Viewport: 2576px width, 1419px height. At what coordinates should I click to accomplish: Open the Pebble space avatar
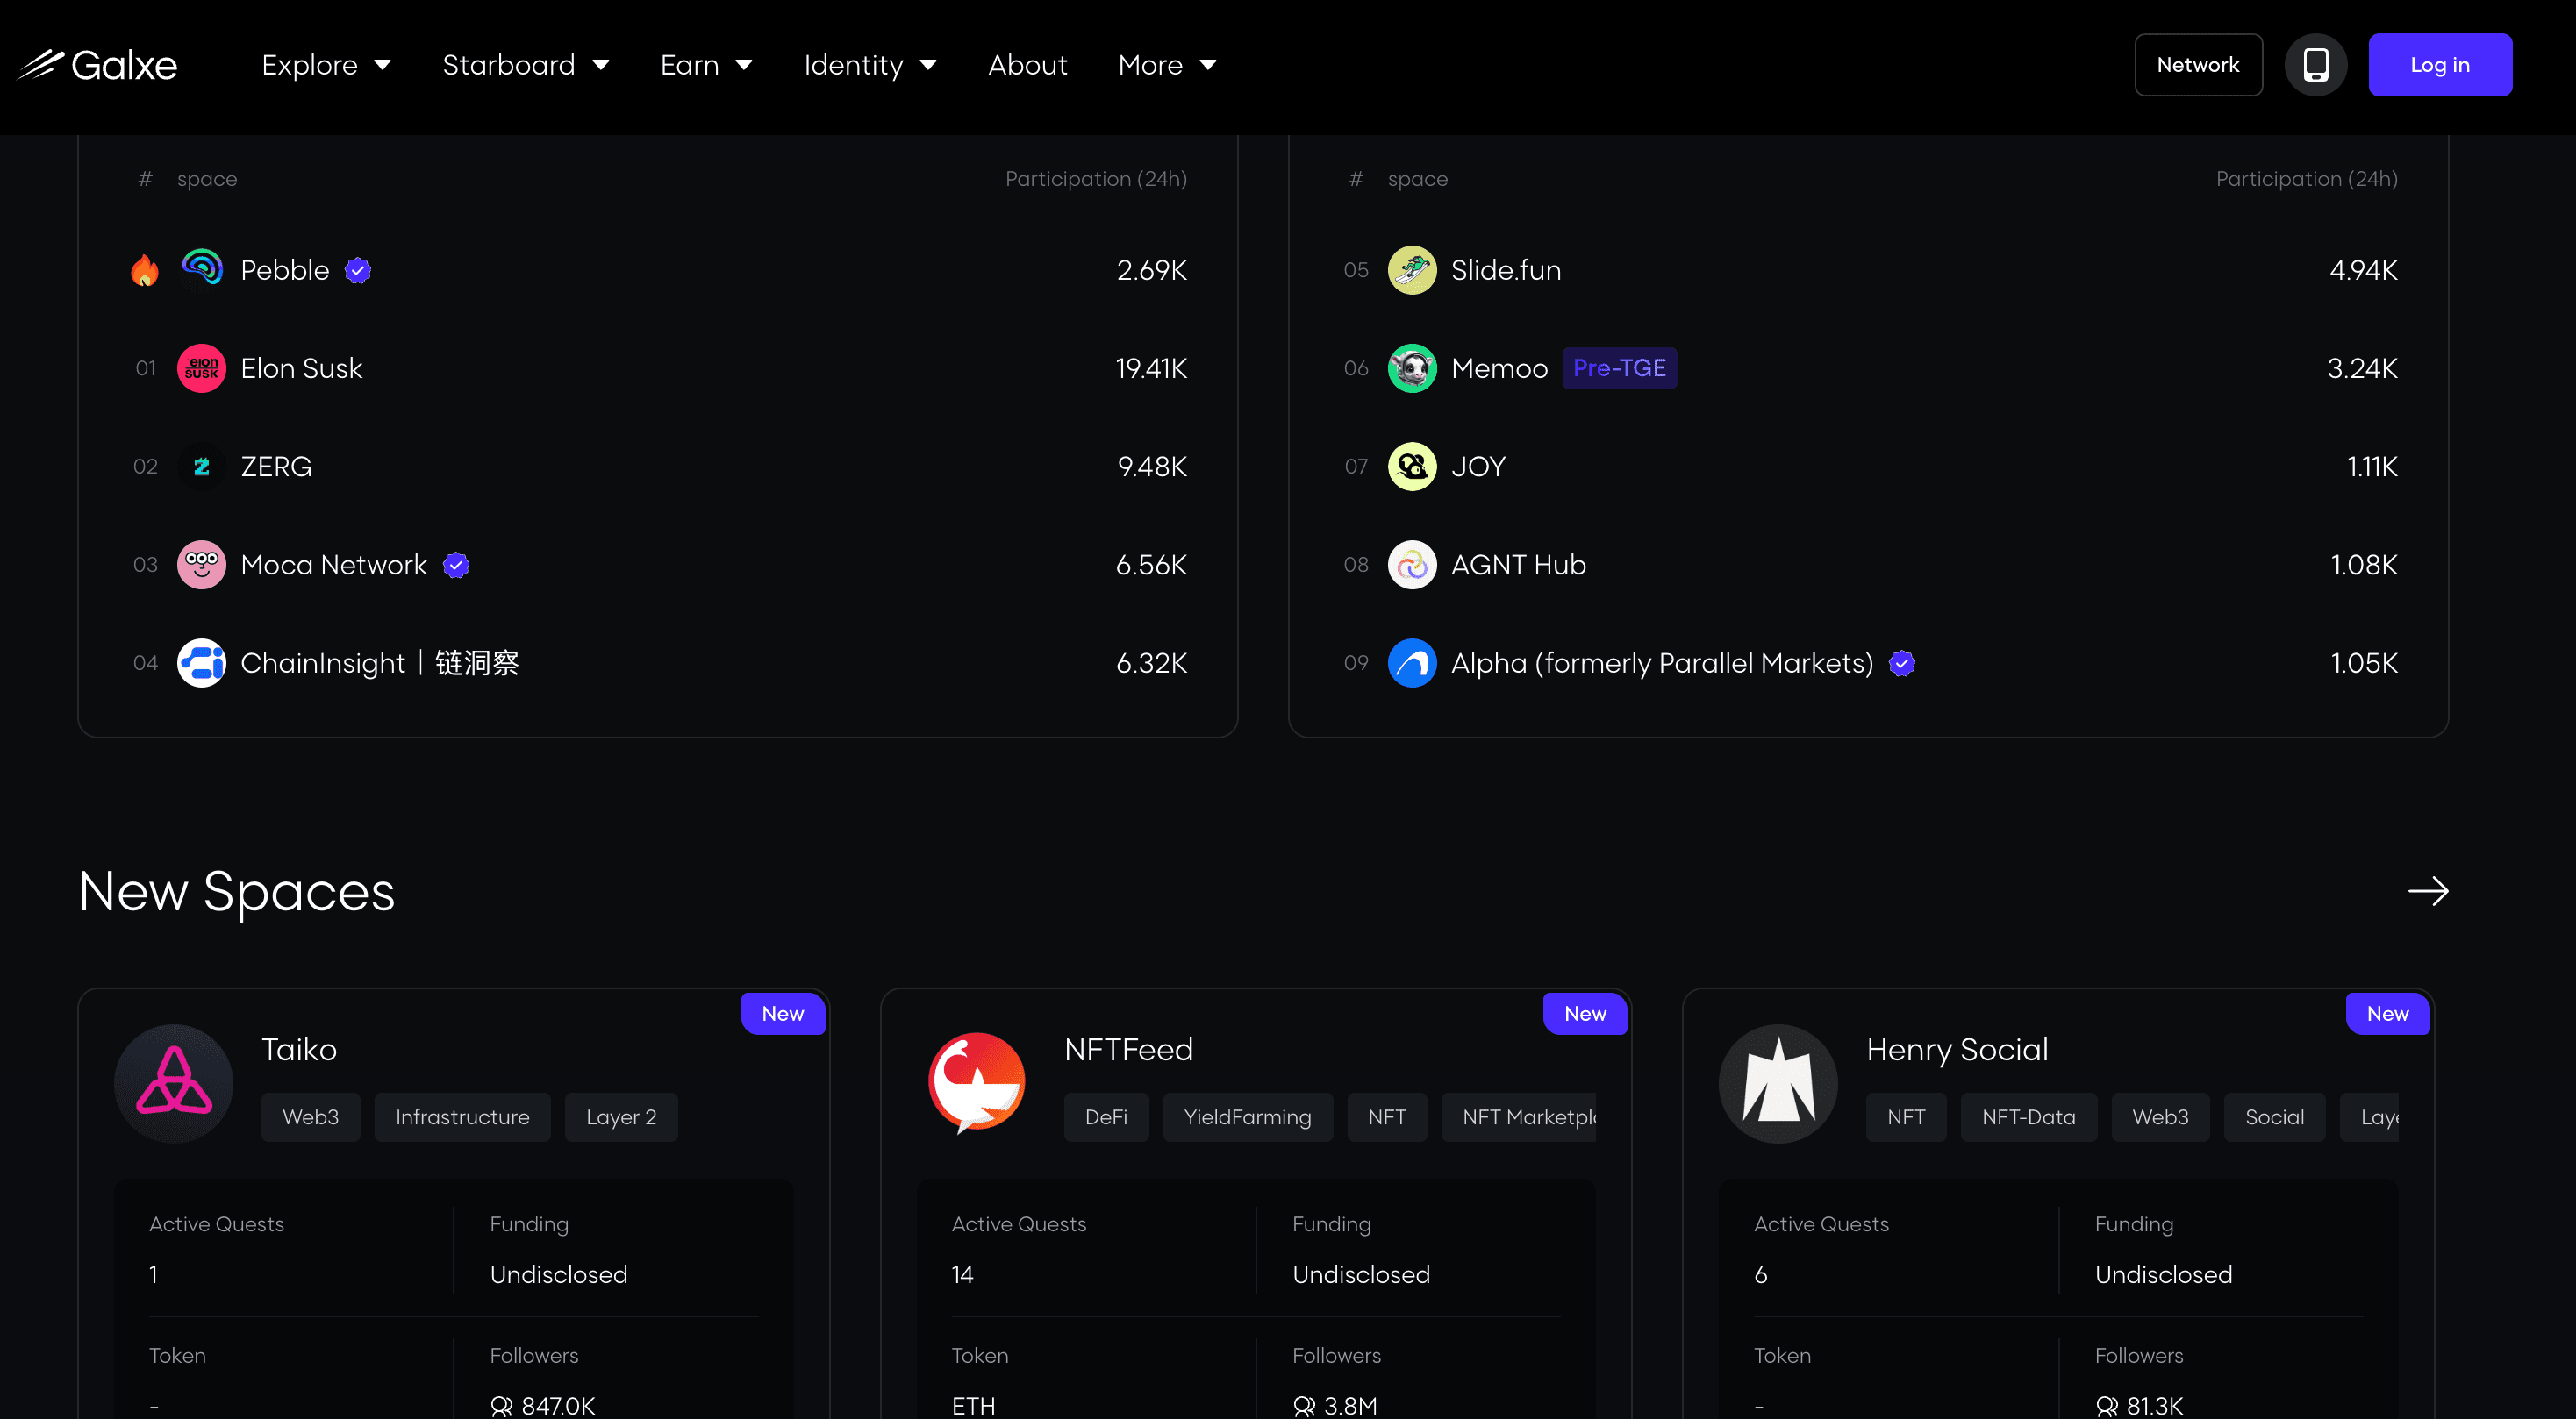click(x=201, y=269)
